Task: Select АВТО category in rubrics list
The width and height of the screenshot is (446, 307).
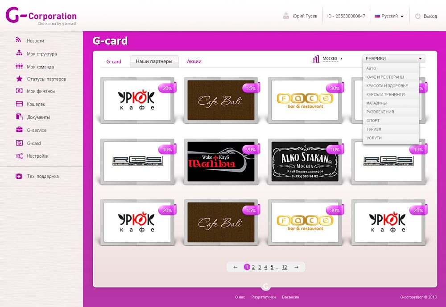Action: [391, 68]
